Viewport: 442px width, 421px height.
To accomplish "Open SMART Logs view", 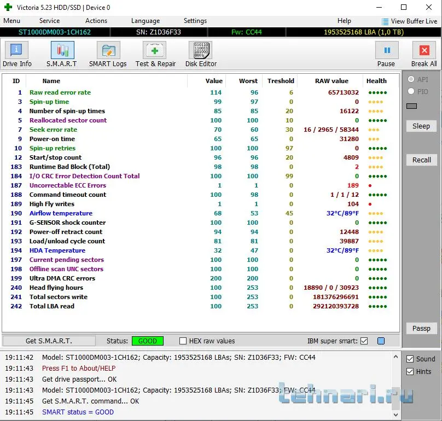I will (108, 54).
